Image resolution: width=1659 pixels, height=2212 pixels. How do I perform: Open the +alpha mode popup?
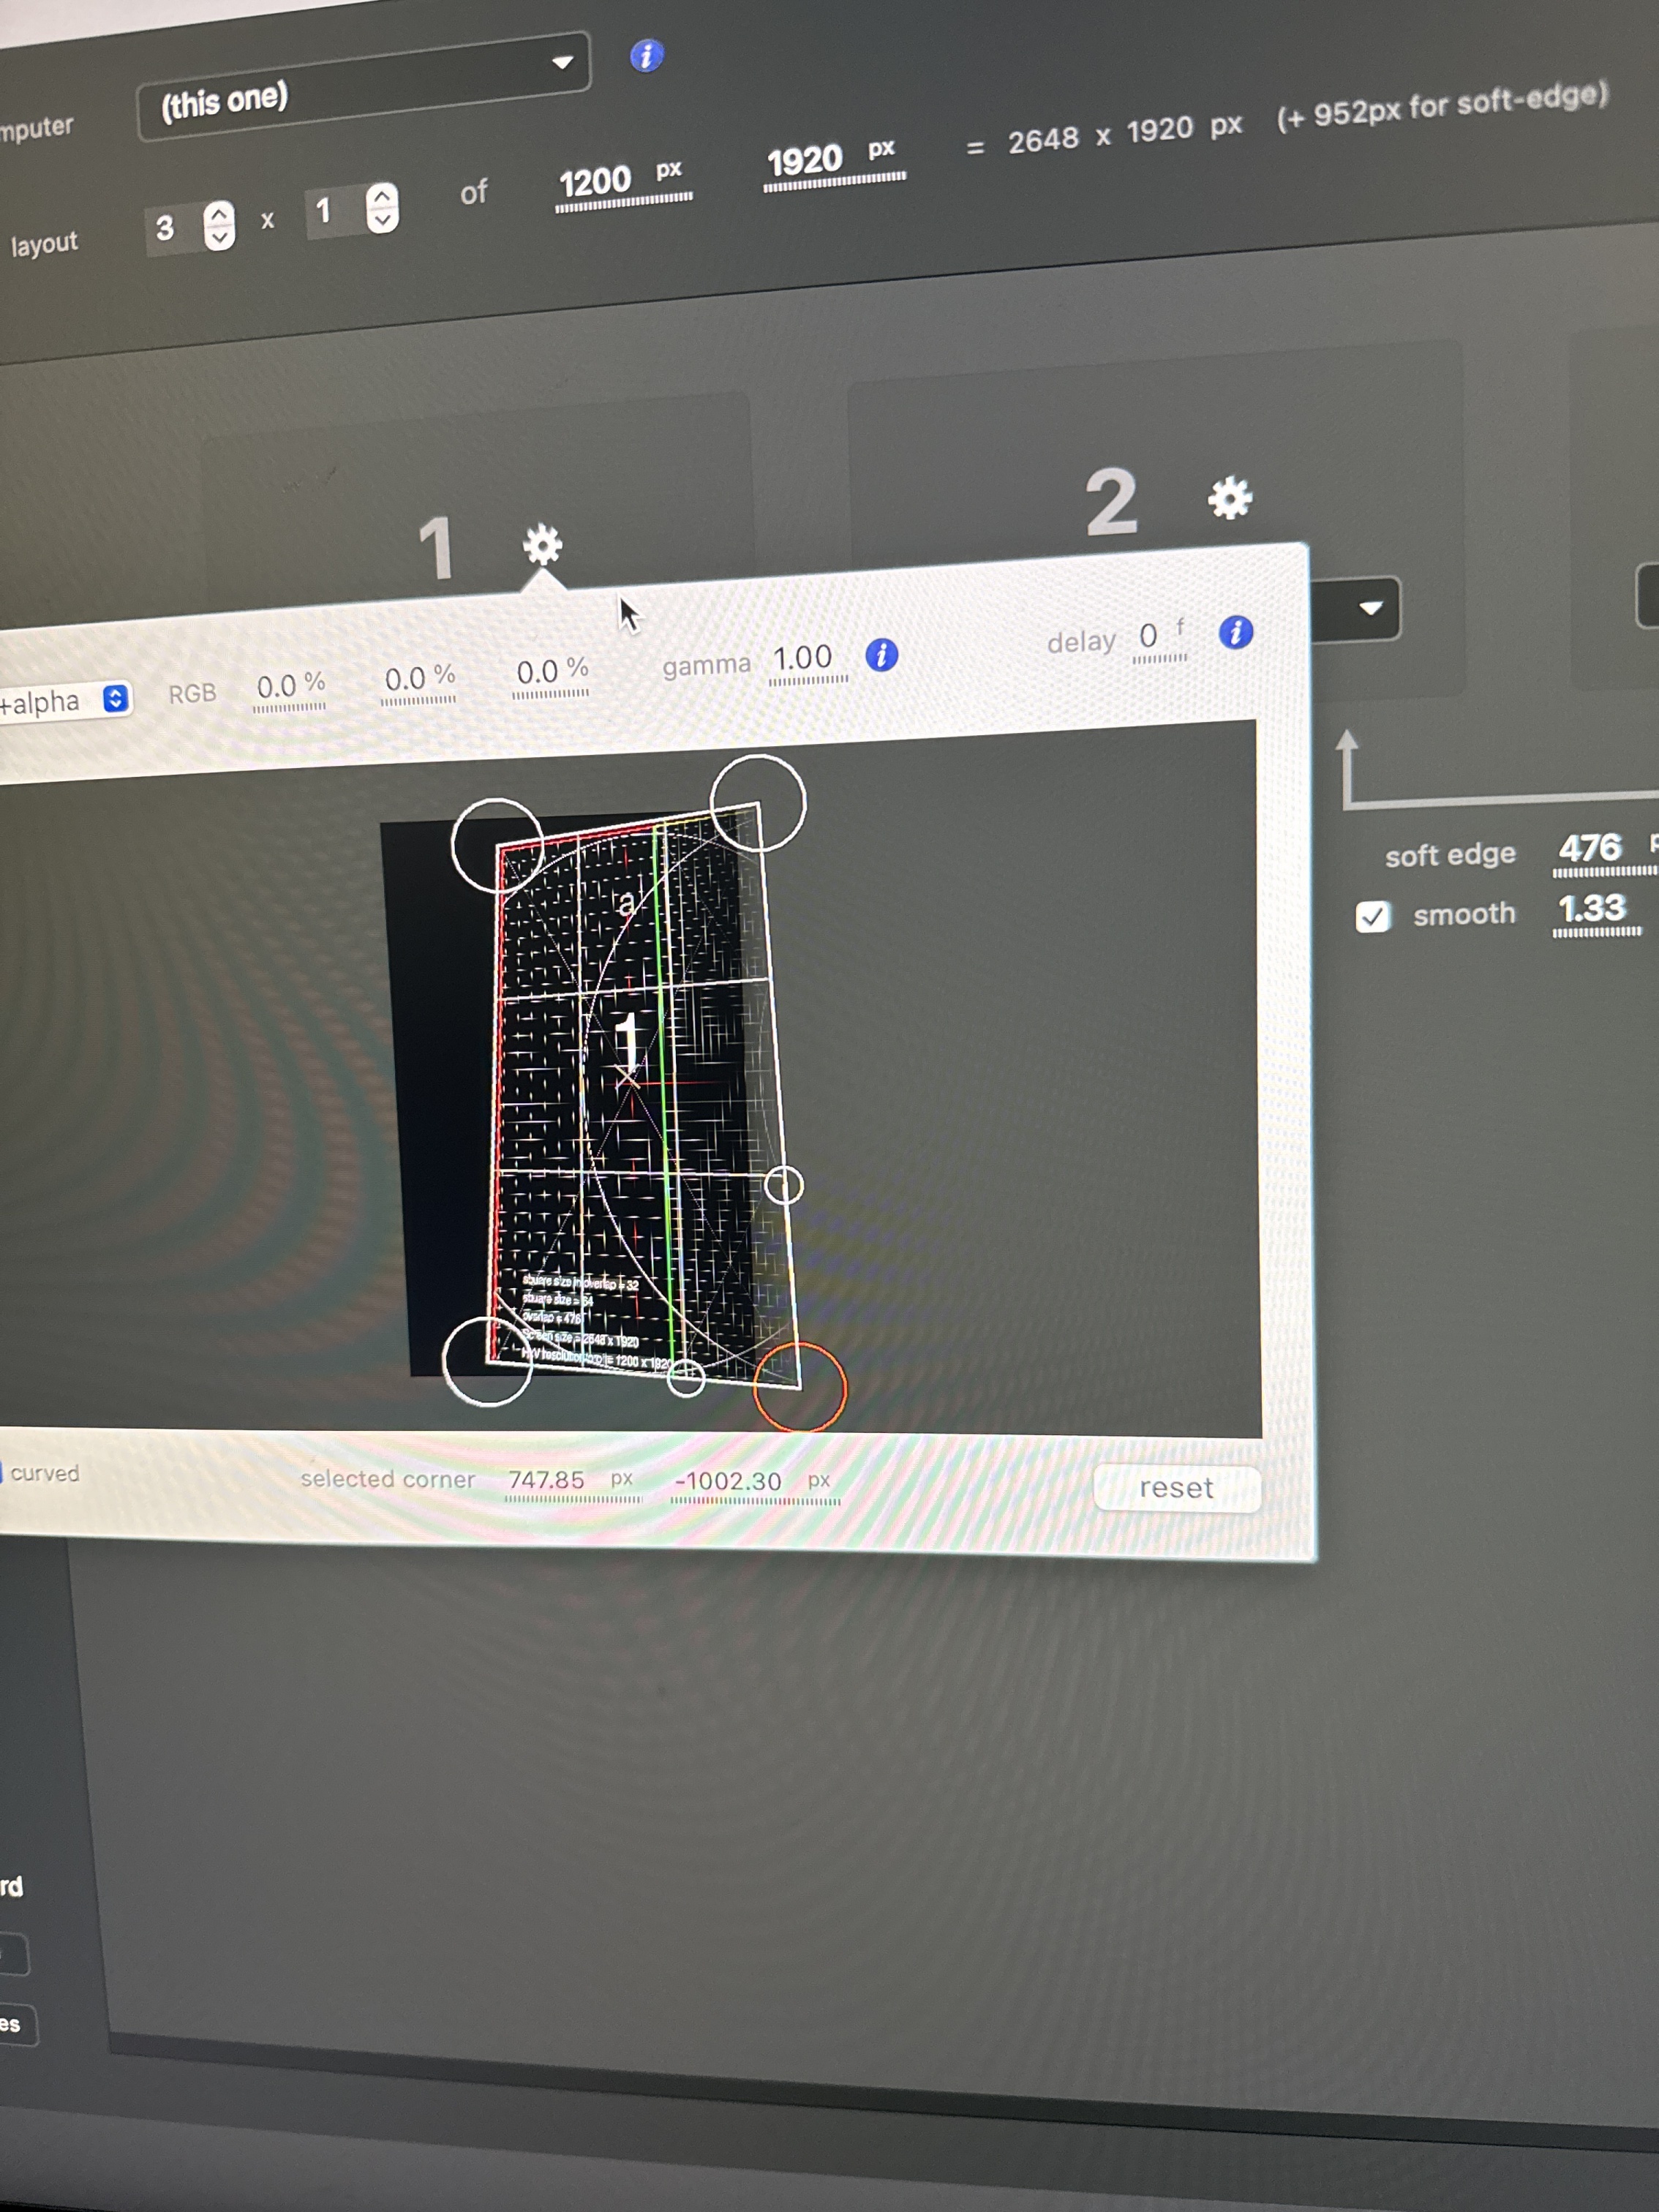pos(65,700)
